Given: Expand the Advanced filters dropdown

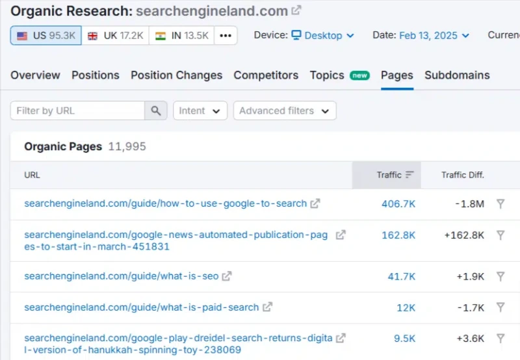Looking at the screenshot, I should click(285, 110).
